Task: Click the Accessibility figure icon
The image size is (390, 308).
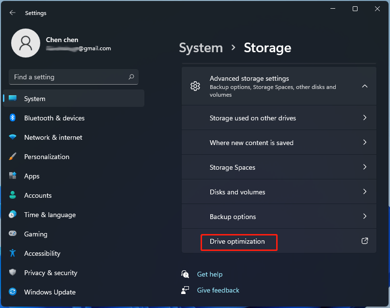Action: click(x=13, y=253)
